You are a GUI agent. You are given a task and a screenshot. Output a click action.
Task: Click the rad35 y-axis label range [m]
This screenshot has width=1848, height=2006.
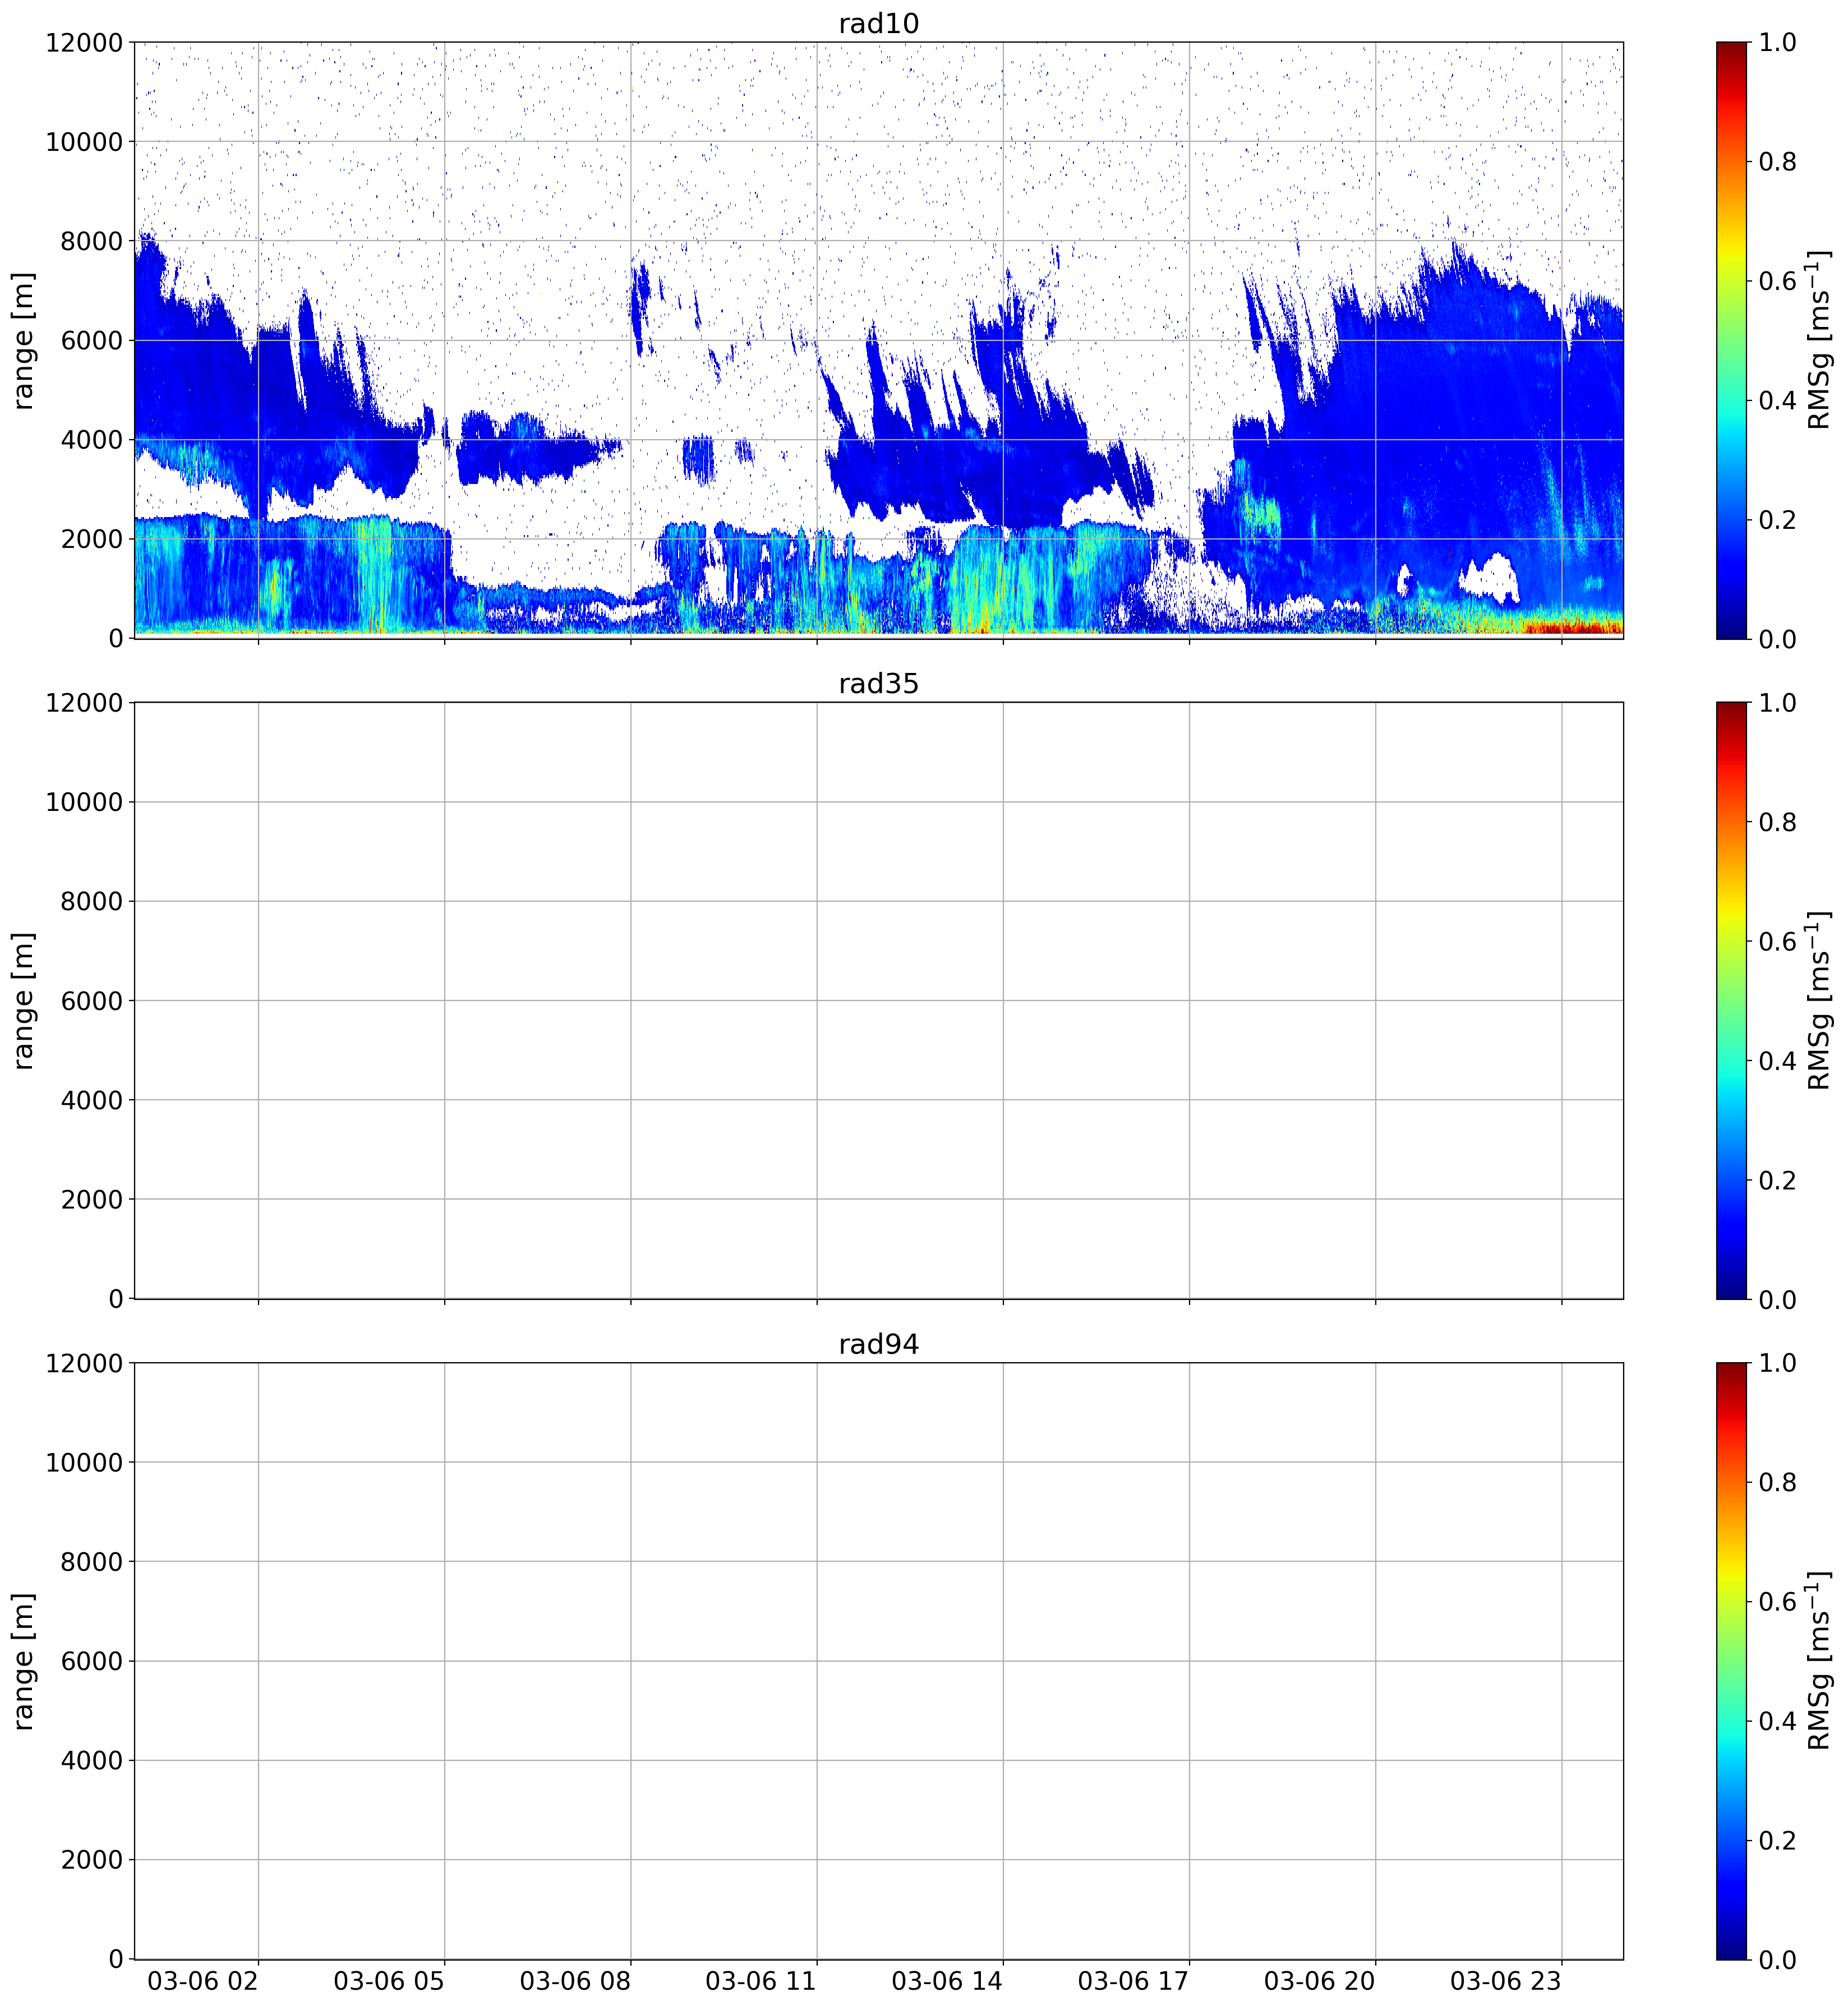click(x=23, y=1000)
